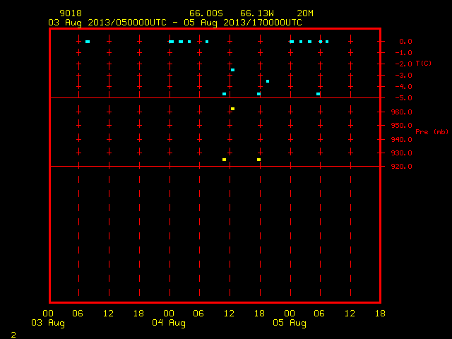Click the cyan temperature point near -2.5

232,70
